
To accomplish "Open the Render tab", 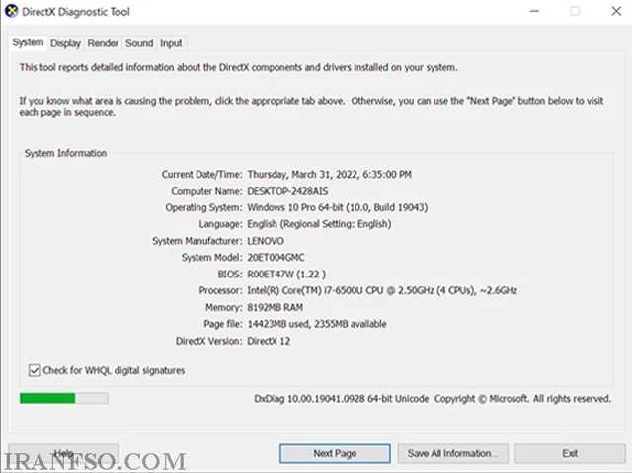I will click(x=103, y=43).
